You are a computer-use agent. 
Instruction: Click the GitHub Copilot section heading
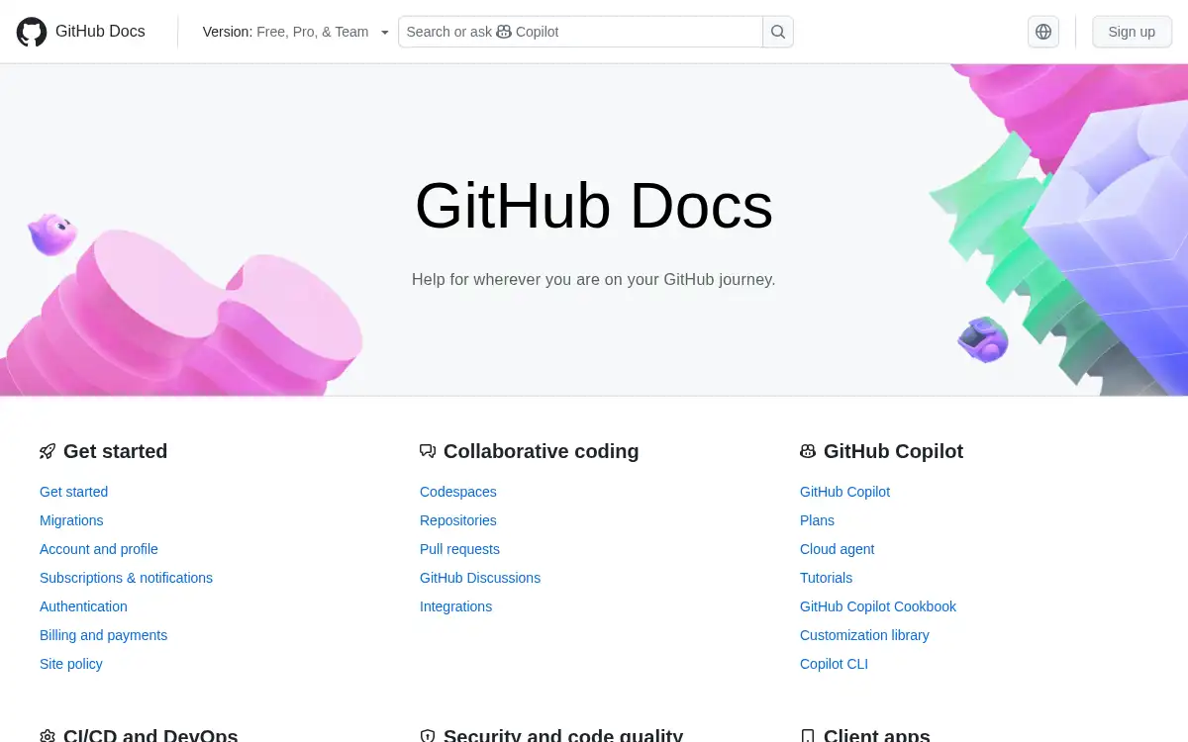[x=893, y=451]
